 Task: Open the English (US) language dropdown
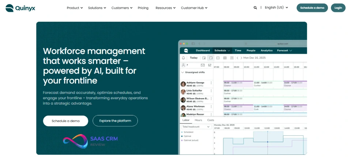click(x=276, y=8)
